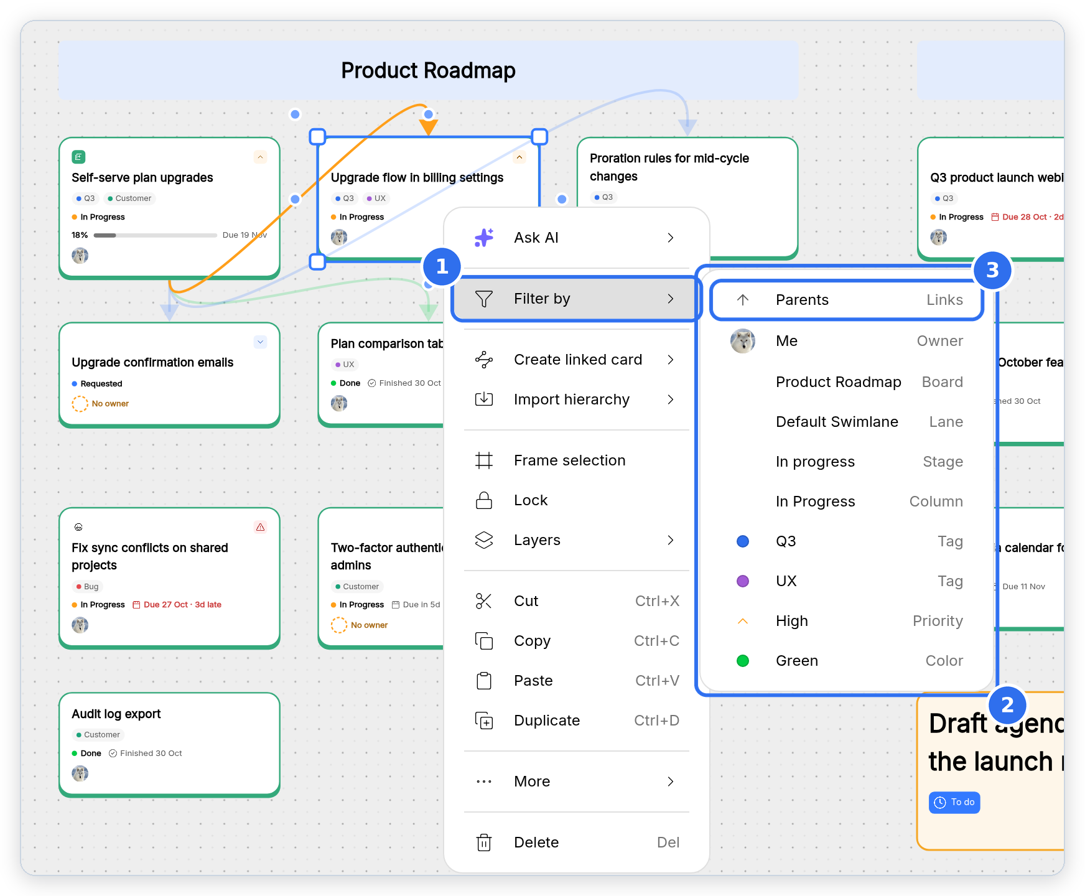Click the Delete trash icon
The height and width of the screenshot is (896, 1085).
coord(484,842)
